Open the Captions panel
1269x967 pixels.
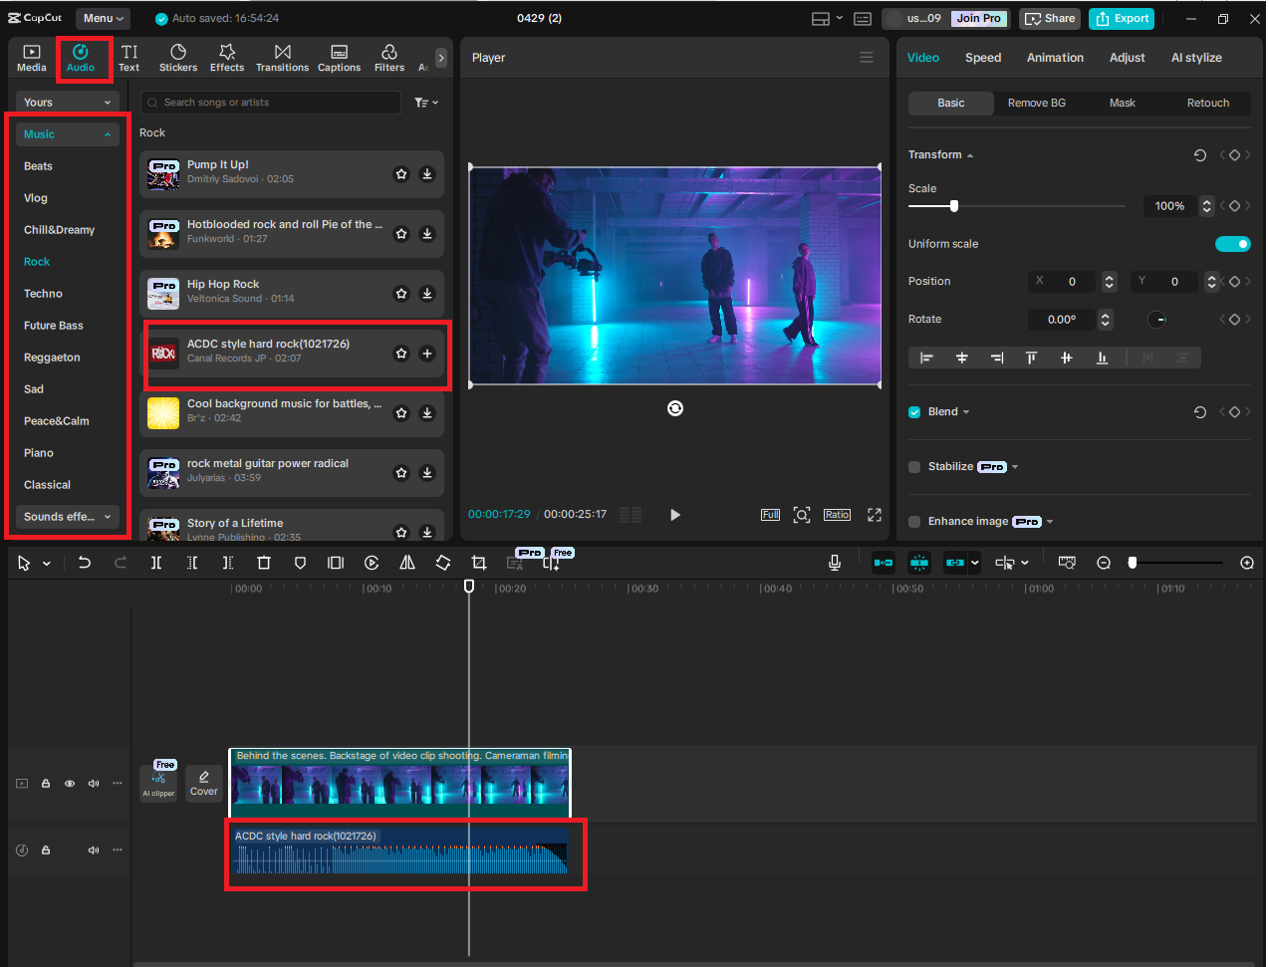pyautogui.click(x=339, y=58)
